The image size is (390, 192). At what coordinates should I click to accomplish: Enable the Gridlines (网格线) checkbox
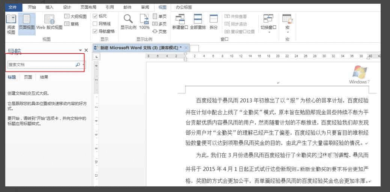tap(95, 24)
